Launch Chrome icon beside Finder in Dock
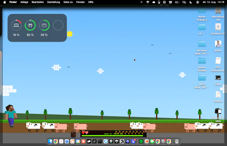The image size is (227, 146). pyautogui.click(x=56, y=141)
